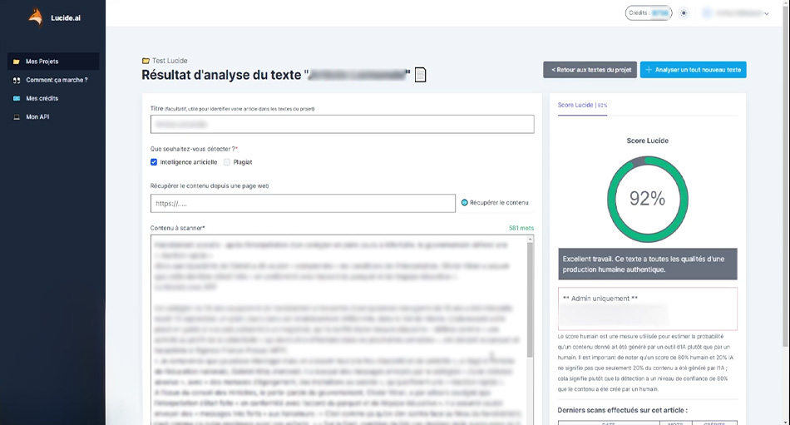Click the Lucide.ai fox logo
Screen dimensions: 790x425
coord(35,17)
